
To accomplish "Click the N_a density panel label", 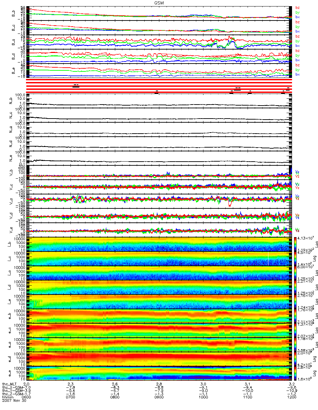I will pos(10,130).
